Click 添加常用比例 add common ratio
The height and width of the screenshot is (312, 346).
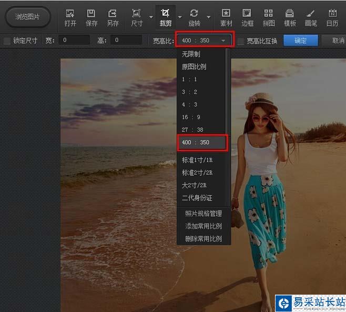(203, 226)
